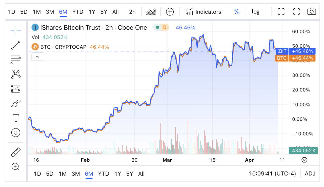
Task: Select the BTC · CRYPTOCAP comparison legend
Action: tap(64, 47)
